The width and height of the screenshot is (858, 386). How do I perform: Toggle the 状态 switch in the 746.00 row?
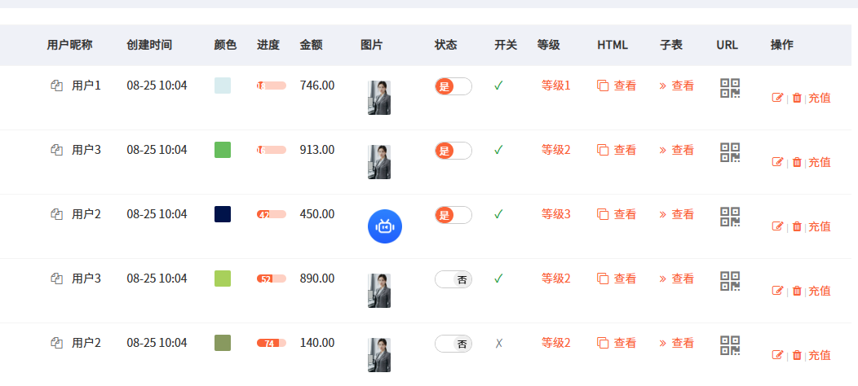(x=453, y=86)
